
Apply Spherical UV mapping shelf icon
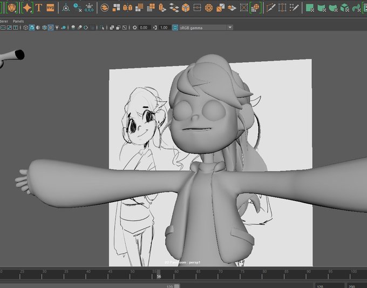tap(333, 8)
